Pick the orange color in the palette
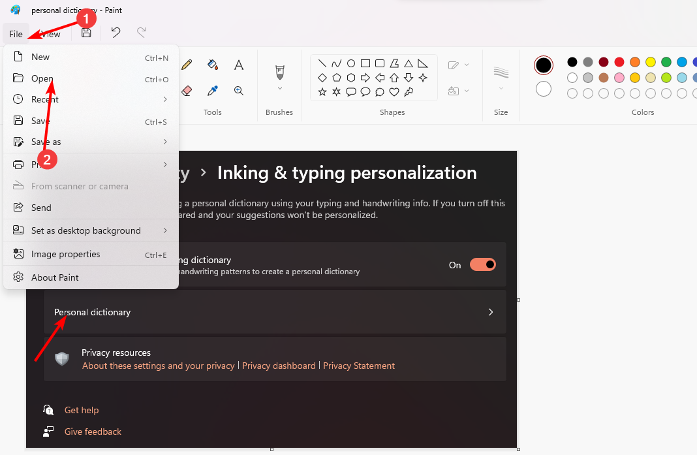The height and width of the screenshot is (455, 697). (635, 62)
